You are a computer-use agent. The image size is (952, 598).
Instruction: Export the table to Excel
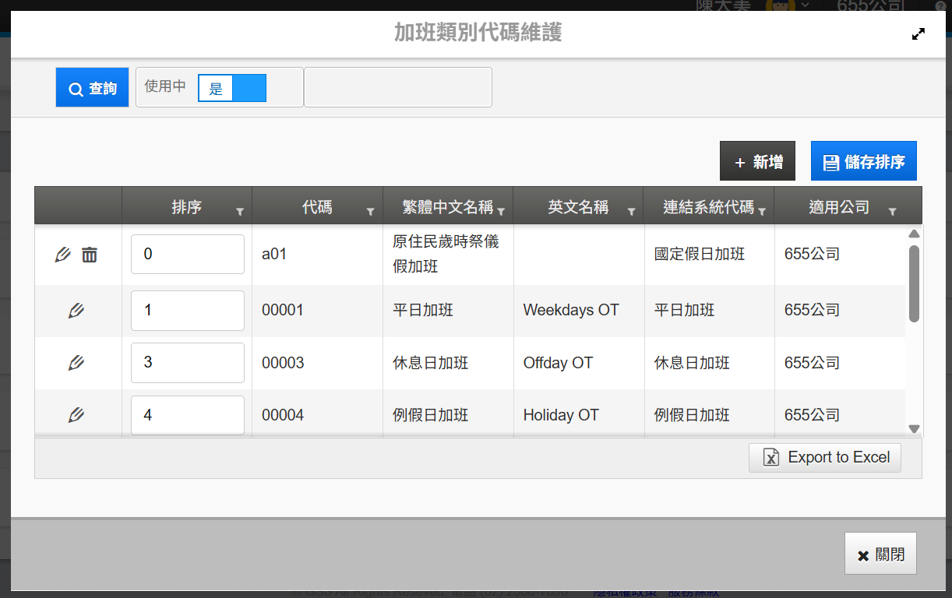[x=825, y=458]
